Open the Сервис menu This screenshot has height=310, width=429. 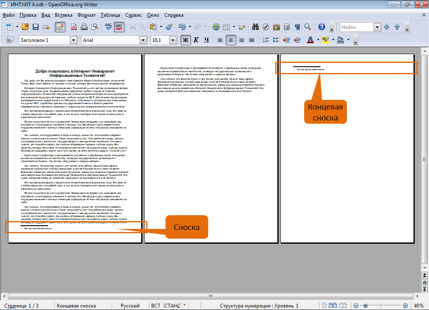134,15
